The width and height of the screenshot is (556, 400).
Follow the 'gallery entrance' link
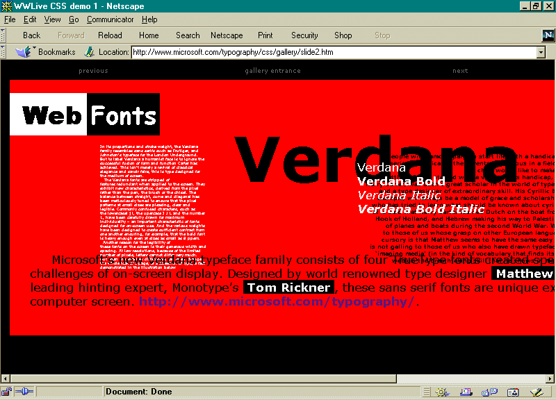click(272, 71)
